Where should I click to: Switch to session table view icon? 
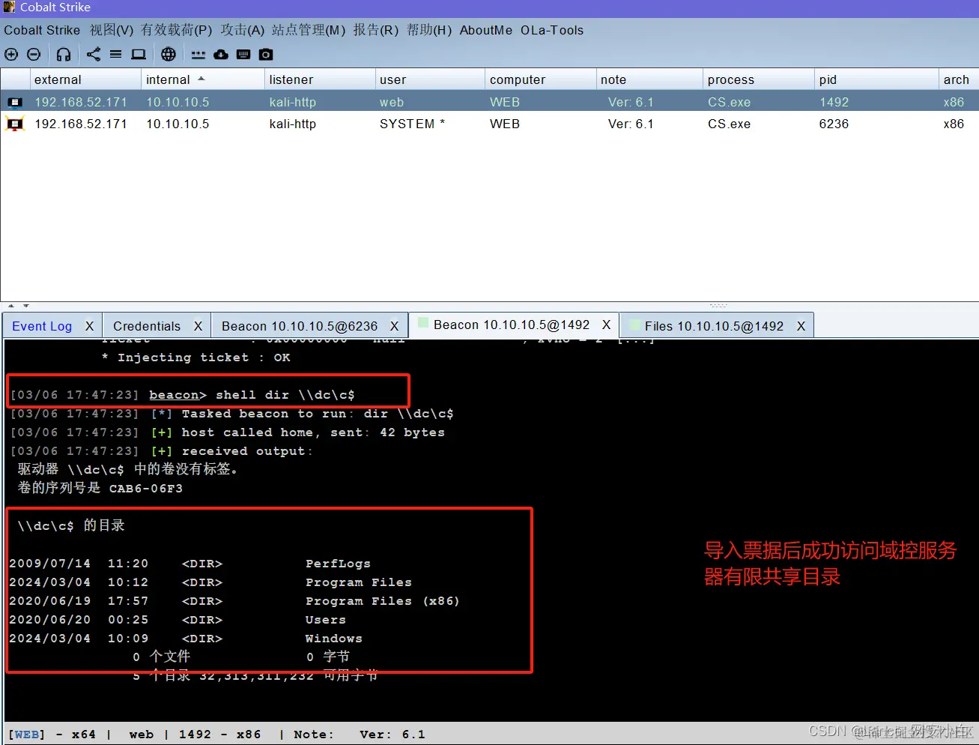pos(115,54)
